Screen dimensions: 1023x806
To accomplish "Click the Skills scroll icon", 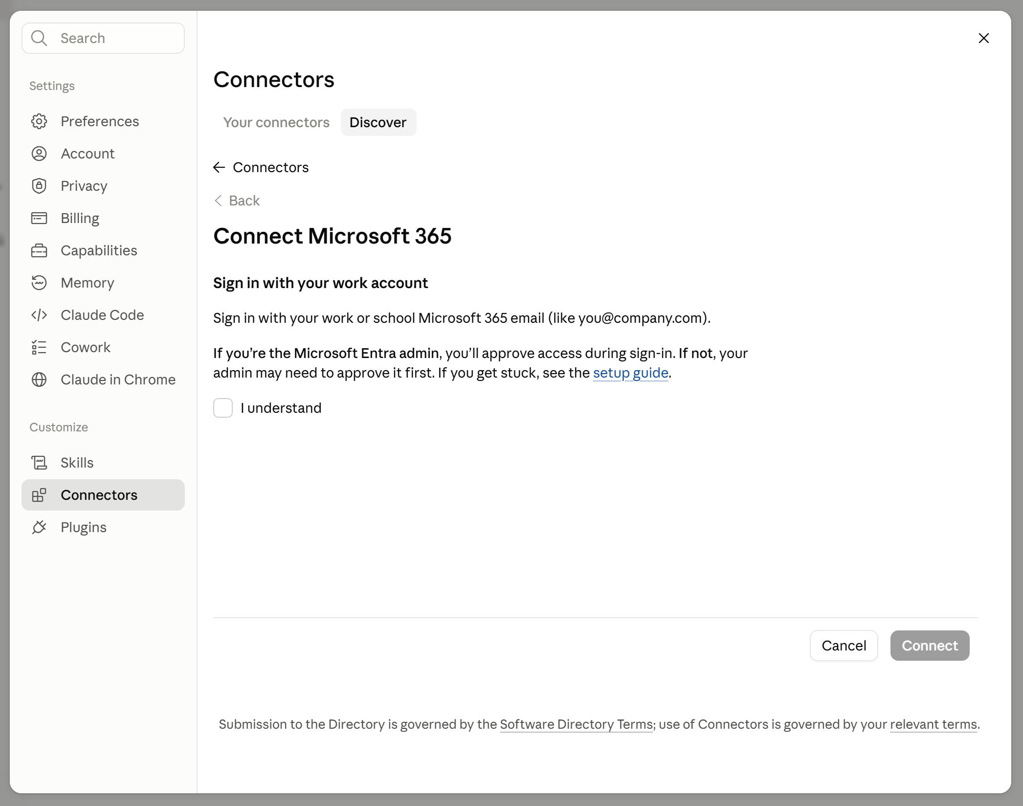I will pyautogui.click(x=39, y=463).
